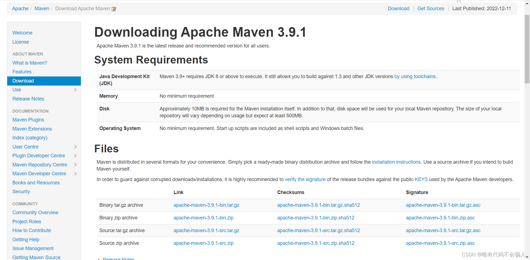Open Plugin Developer Centre link
The width and height of the screenshot is (530, 260).
tap(39, 156)
